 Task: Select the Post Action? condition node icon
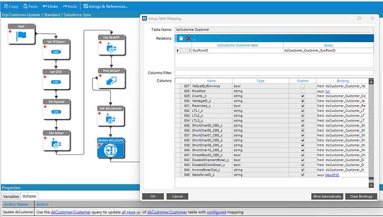(x=112, y=81)
